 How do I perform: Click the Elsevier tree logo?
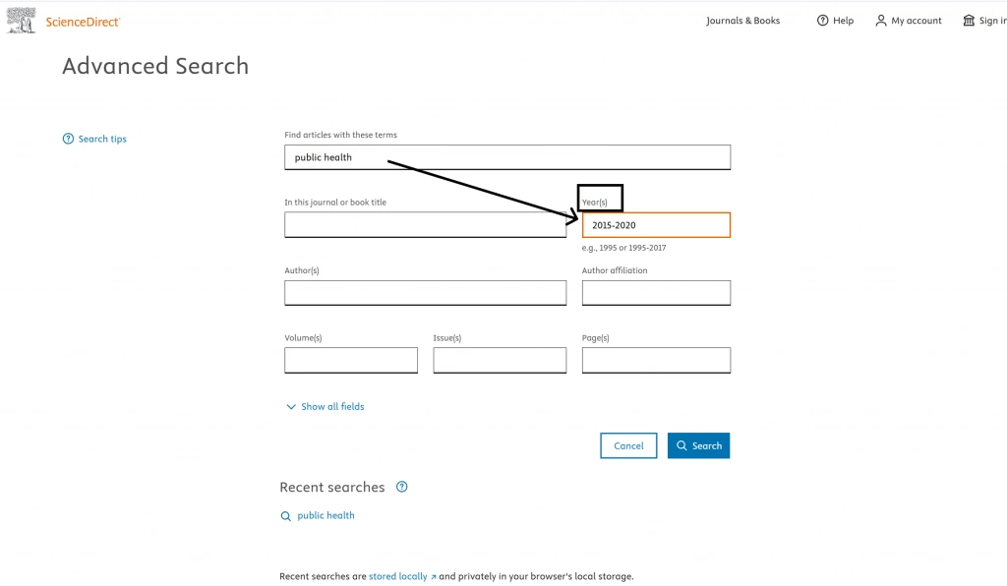(21, 21)
